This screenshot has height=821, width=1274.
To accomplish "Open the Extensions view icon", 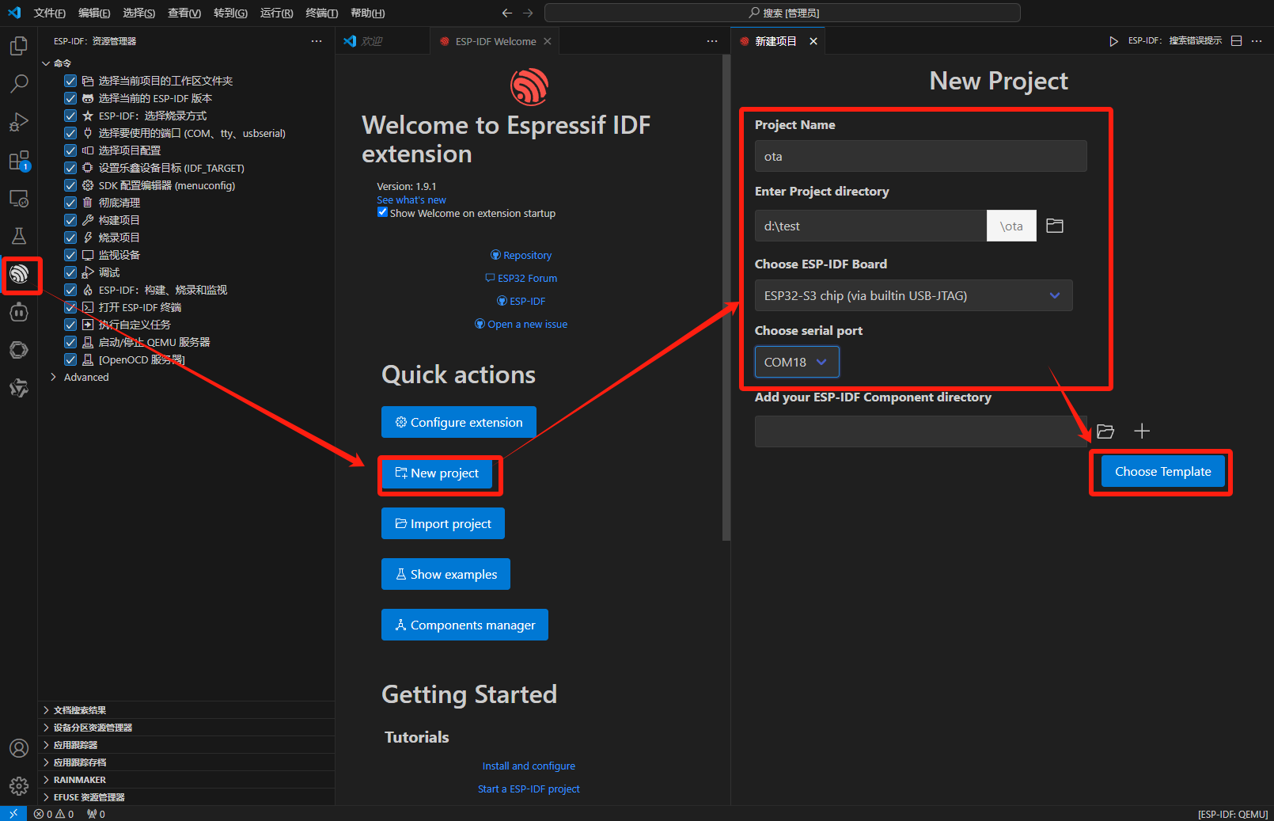I will tap(19, 161).
